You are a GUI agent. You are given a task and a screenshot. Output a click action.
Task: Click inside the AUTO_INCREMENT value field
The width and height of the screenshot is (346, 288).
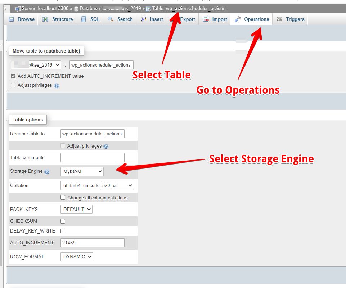click(x=92, y=243)
